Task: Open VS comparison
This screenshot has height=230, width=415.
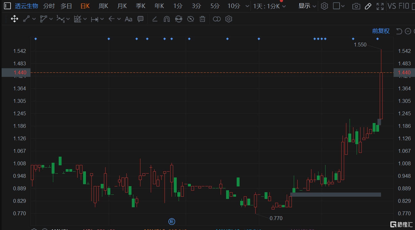Action: (392, 6)
